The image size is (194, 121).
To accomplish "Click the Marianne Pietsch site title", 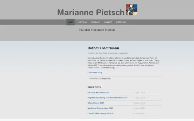I will (x=91, y=12).
